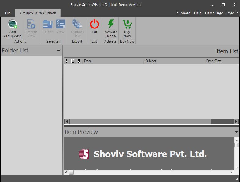The height and width of the screenshot is (182, 240).
Task: Open the About menu item
Action: 186,13
